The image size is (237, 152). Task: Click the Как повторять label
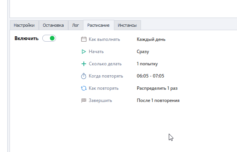104,88
